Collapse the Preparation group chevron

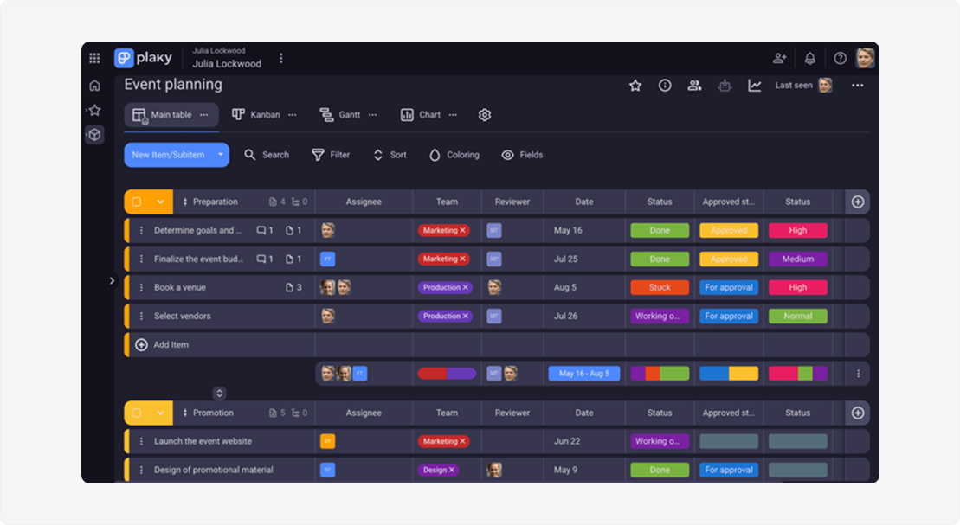[x=160, y=202]
